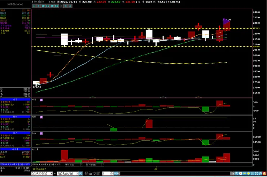Screen dimensions: 267x177
Task: Click the orange alert bell icon
Action: tap(264, 173)
